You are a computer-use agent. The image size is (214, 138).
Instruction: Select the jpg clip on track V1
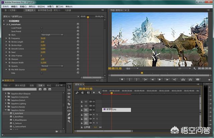click(x=117, y=110)
